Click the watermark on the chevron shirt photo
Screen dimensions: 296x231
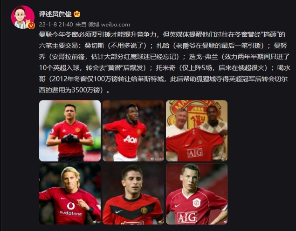(x=160, y=222)
